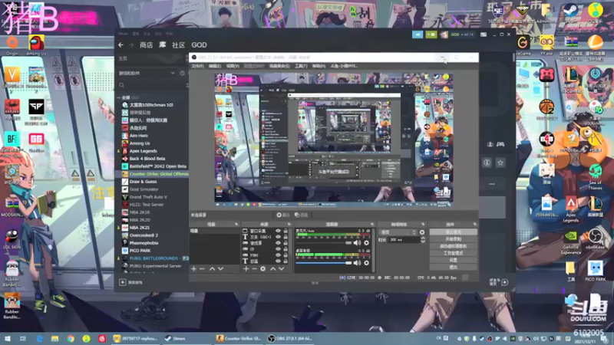Open the 渐变 transition dropdown in OBS

398,232
